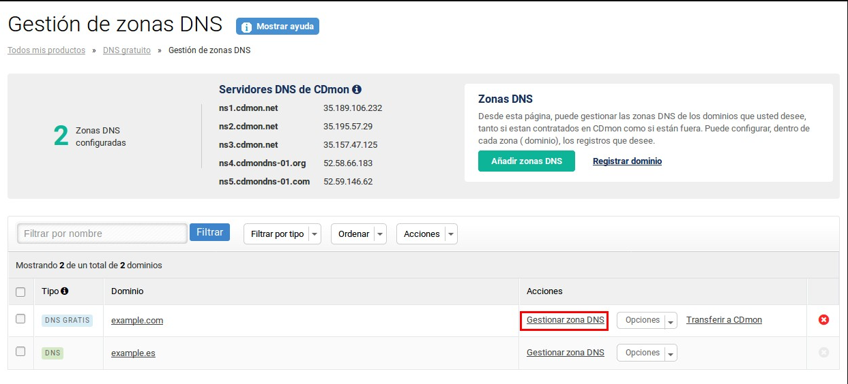The image size is (848, 384).
Task: Click the info icon beside the Tipo column header
Action: [x=65, y=291]
